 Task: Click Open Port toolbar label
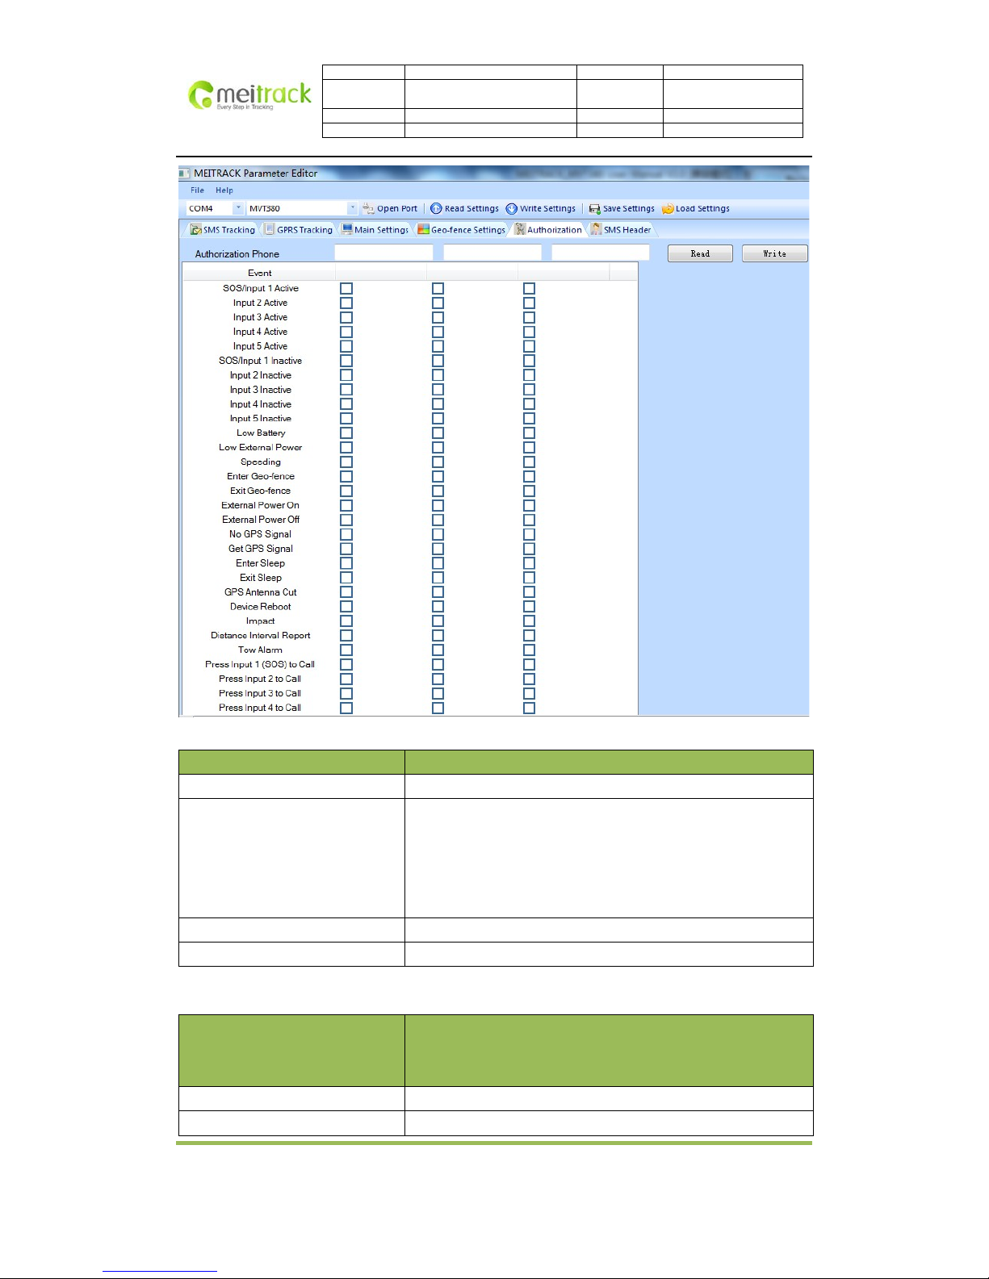pyautogui.click(x=397, y=208)
